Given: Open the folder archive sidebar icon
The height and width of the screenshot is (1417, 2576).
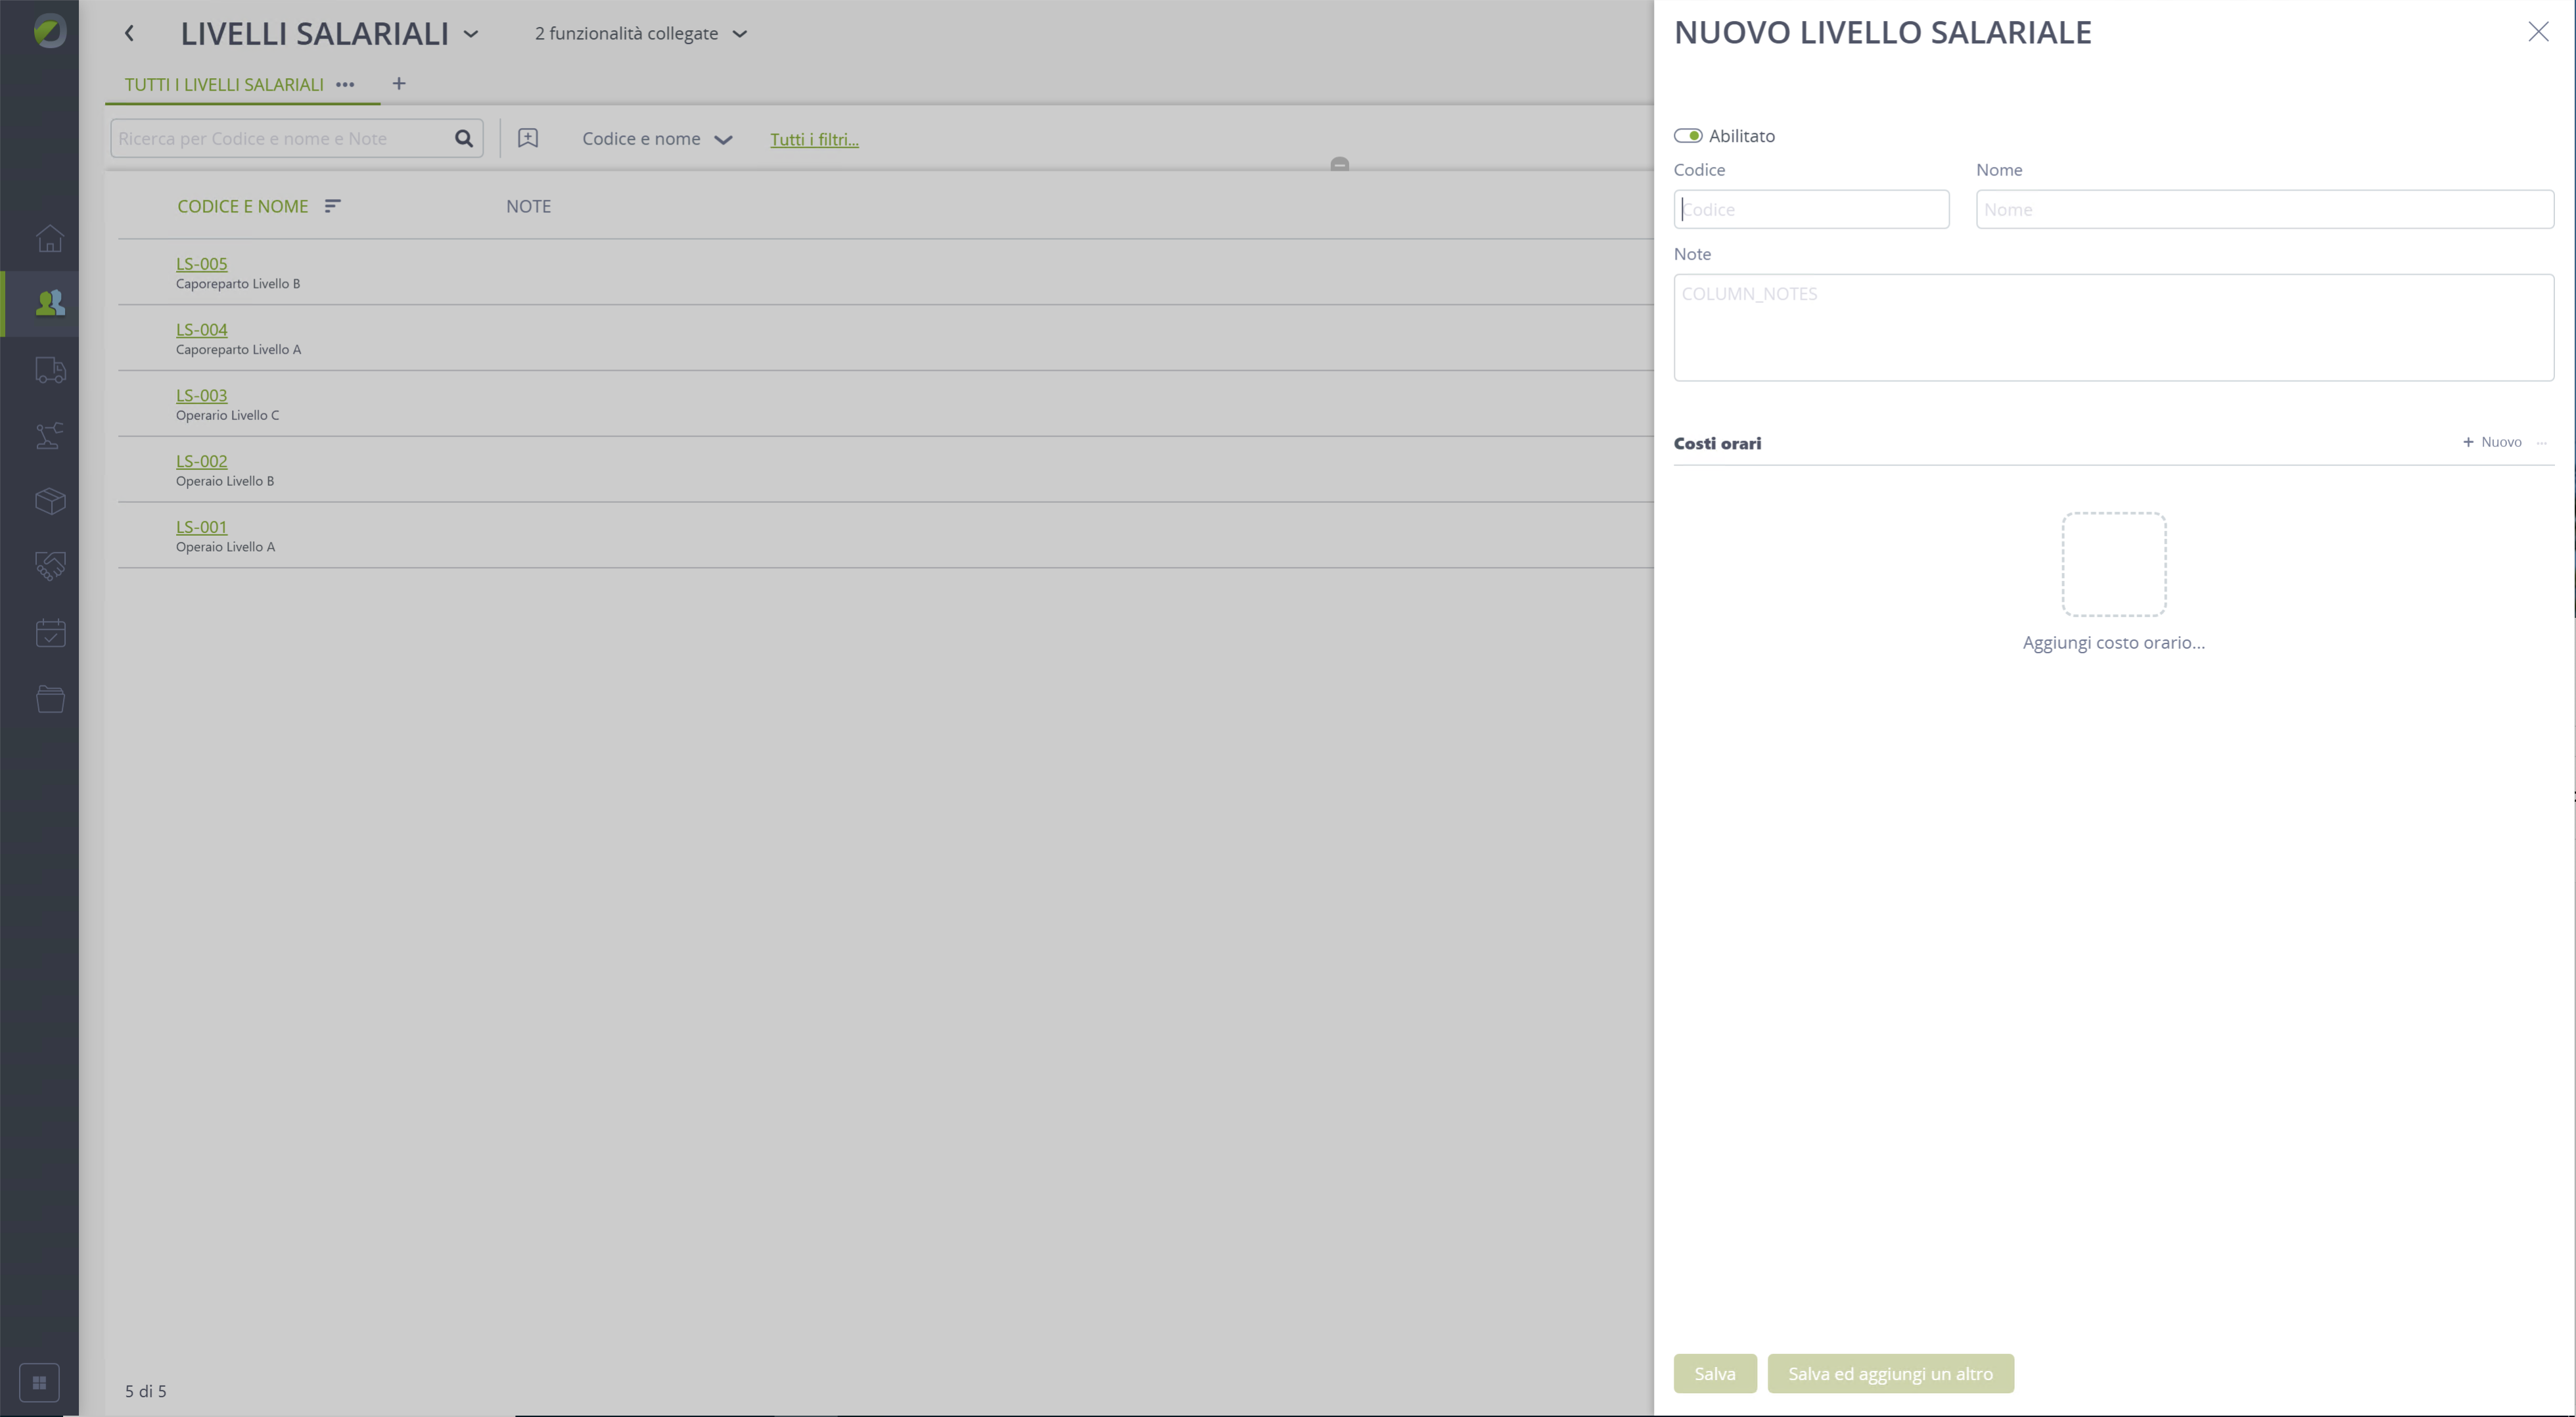Looking at the screenshot, I should pos(50,698).
